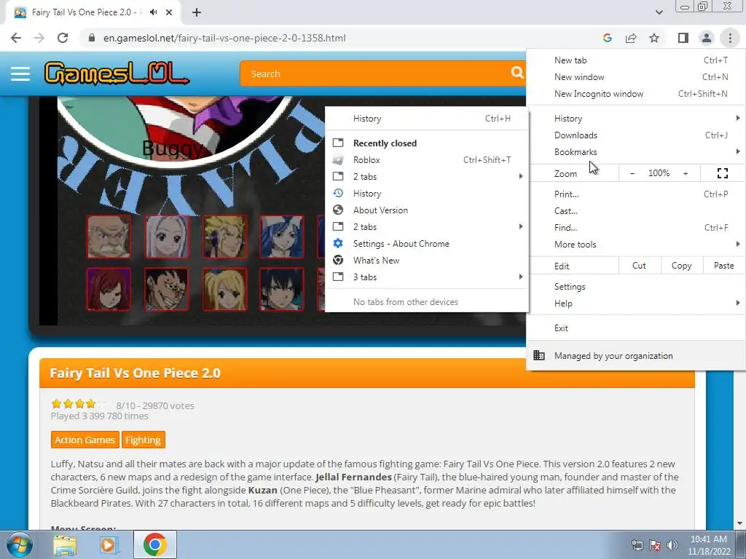The width and height of the screenshot is (746, 559).
Task: Reopen About Version recently closed tab
Action: point(427,210)
